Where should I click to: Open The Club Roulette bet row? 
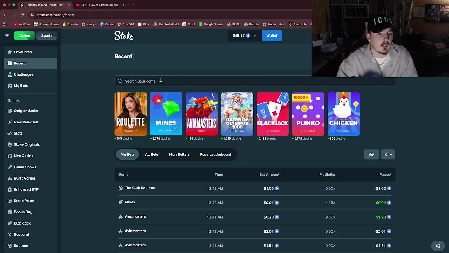pos(255,188)
